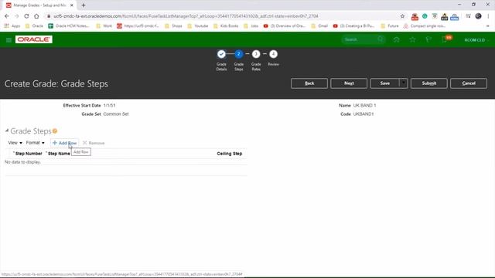Jump to Grade Rates train step 3
This screenshot has height=278, width=495.
coord(256,54)
